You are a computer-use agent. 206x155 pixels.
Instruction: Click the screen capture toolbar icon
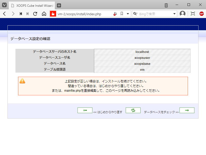(x=193, y=14)
